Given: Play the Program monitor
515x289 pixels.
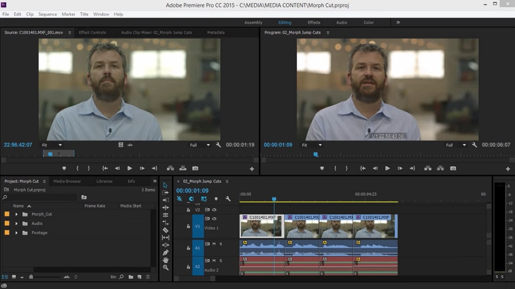Looking at the screenshot, I should 387,168.
